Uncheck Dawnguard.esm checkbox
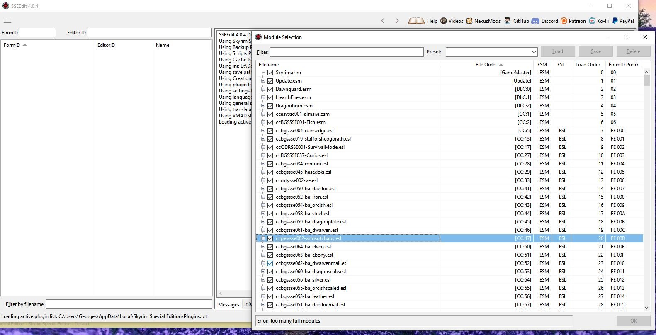This screenshot has width=656, height=335. 270,89
